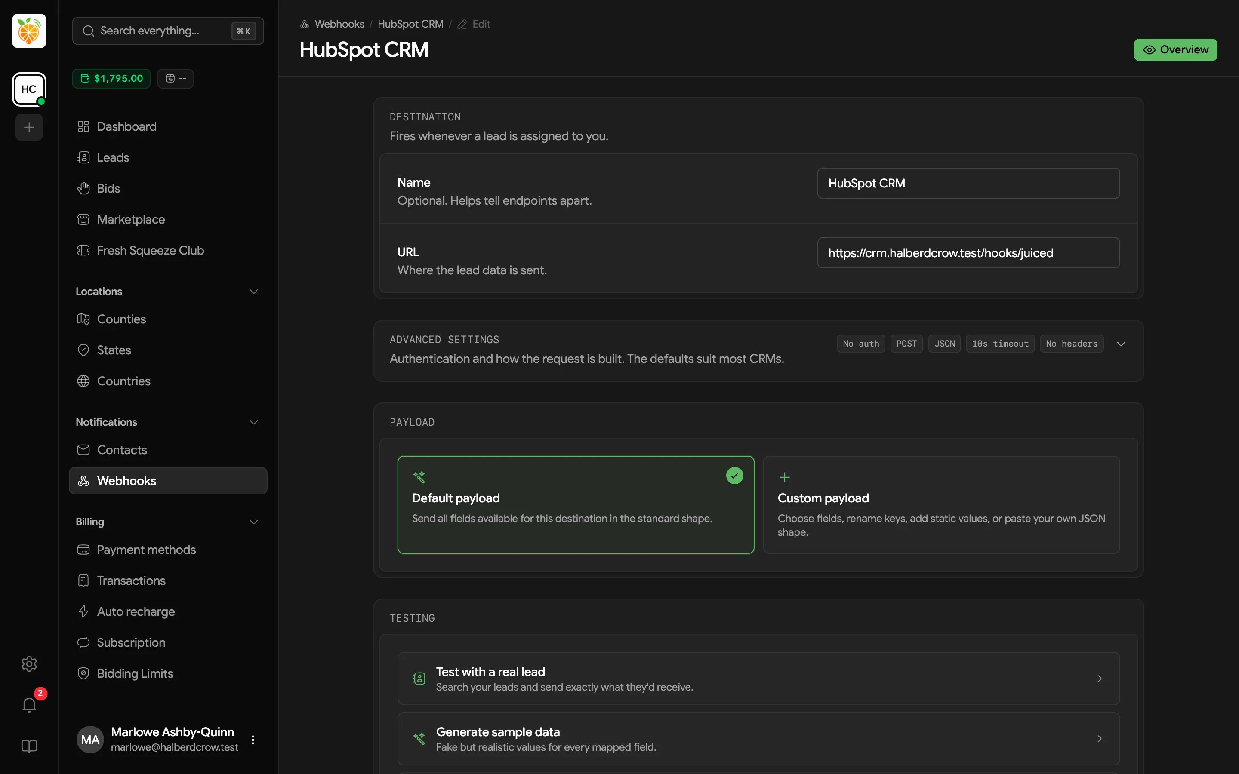Open the notifications bell icon
The image size is (1239, 774).
coord(29,705)
